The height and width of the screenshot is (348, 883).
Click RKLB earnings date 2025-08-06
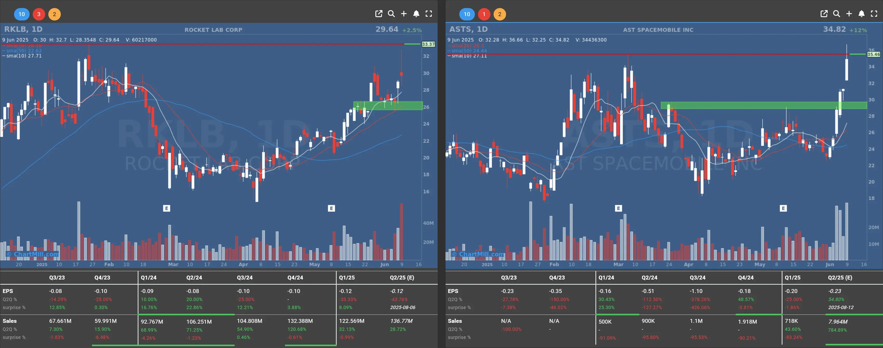[403, 308]
